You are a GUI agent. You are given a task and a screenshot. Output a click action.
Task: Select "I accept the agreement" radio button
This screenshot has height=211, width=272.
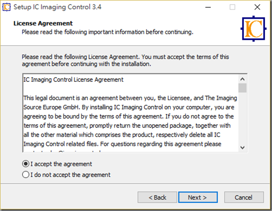[x=26, y=164]
